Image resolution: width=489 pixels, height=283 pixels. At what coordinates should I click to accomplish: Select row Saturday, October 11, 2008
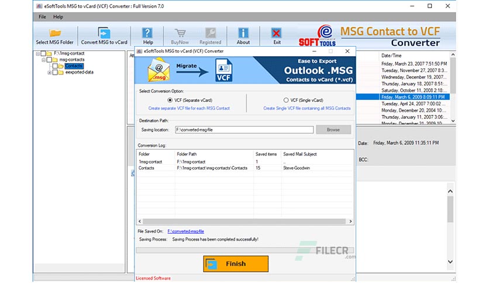[x=414, y=91]
